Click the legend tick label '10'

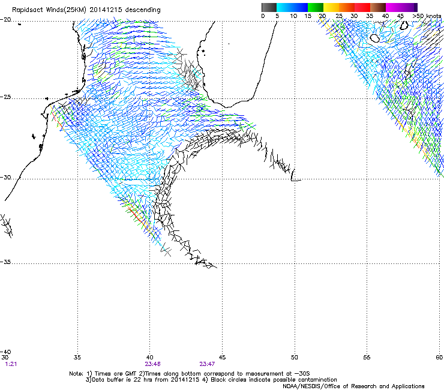click(293, 16)
